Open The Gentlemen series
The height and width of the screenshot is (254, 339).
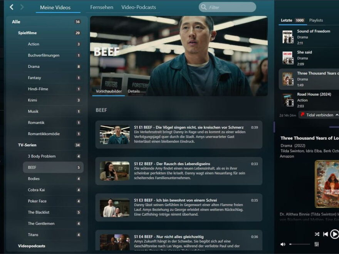point(53,224)
